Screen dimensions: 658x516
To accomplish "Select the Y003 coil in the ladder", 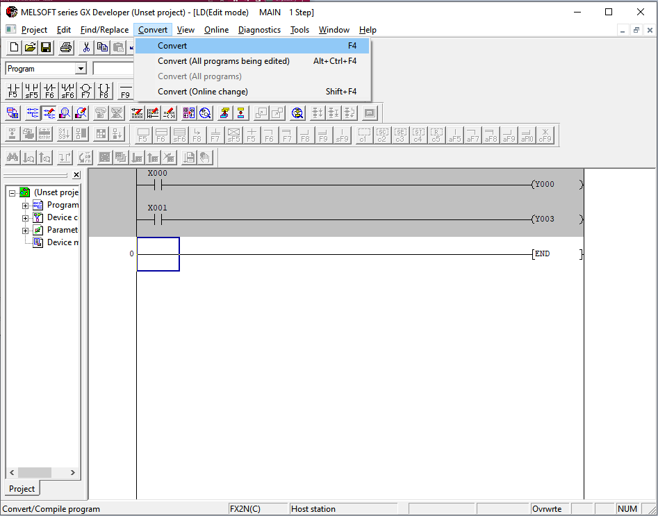I will (557, 219).
